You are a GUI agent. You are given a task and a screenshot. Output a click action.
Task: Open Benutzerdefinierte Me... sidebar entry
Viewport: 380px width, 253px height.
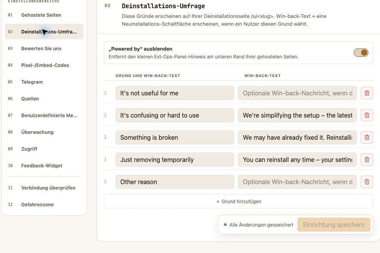click(x=44, y=115)
